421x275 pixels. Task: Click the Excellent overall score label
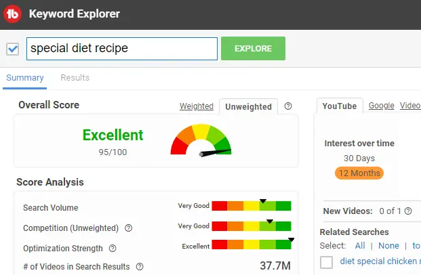pos(113,135)
